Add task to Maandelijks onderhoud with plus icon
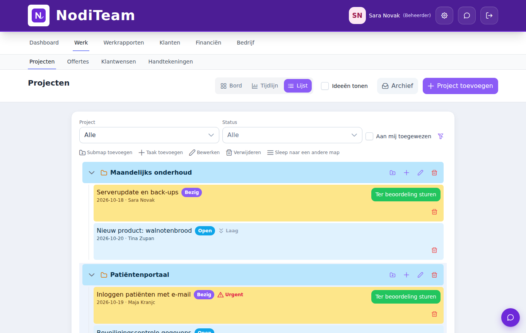 (406, 173)
